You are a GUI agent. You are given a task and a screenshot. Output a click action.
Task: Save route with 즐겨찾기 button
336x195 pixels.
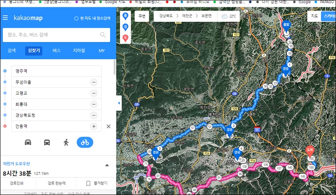[97, 183]
